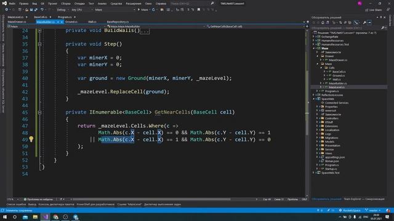
Task: Select Startup.cs in Solution Explorer
Action: tap(331, 169)
